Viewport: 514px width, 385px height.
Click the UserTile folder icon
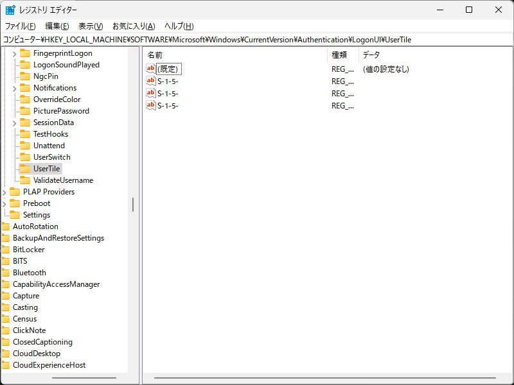pos(25,169)
